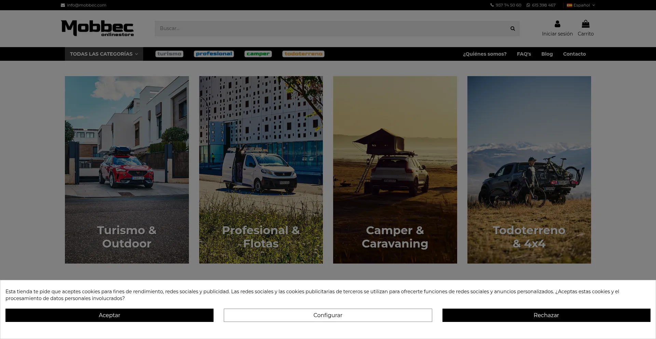The image size is (656, 339).
Task: Reject cookies with the Rechazar button
Action: (x=546, y=315)
